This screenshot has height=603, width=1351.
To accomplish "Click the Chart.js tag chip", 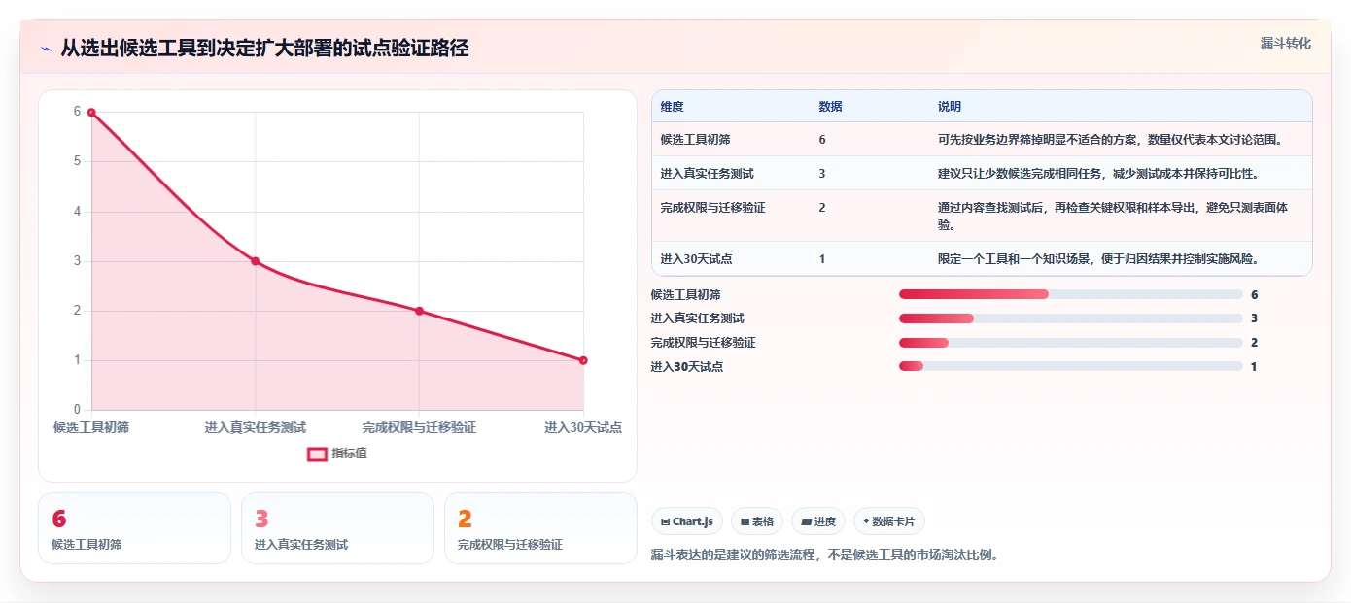I will (687, 521).
